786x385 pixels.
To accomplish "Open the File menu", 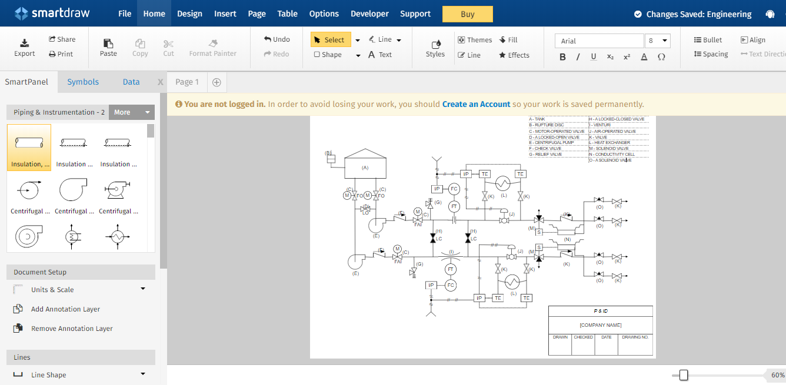I will (x=125, y=14).
